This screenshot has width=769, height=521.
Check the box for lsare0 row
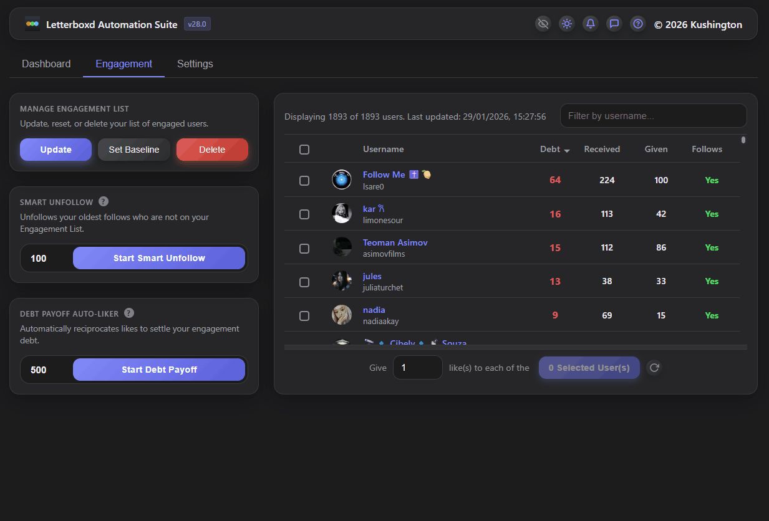[x=304, y=181]
